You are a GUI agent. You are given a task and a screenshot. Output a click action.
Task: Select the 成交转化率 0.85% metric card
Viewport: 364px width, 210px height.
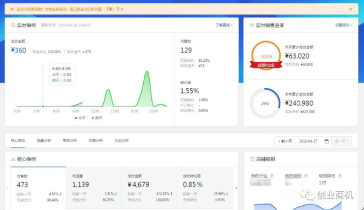[205, 188]
